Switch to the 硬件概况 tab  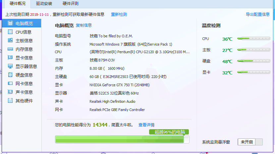18,4
